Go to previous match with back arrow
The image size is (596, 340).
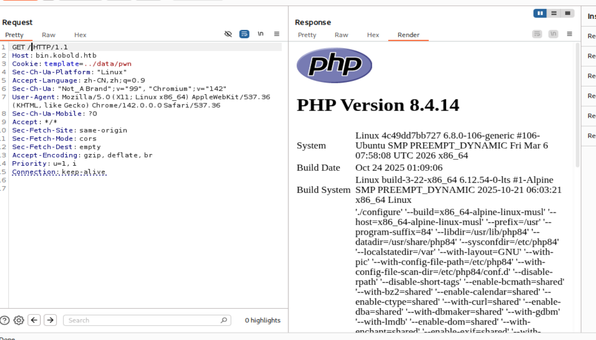pos(34,320)
